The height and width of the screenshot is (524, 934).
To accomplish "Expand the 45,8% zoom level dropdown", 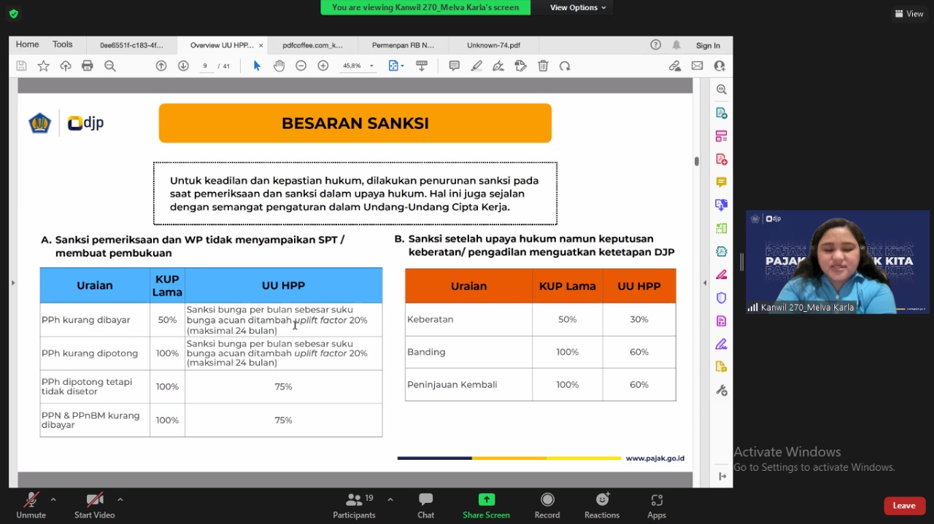I will pyautogui.click(x=371, y=66).
